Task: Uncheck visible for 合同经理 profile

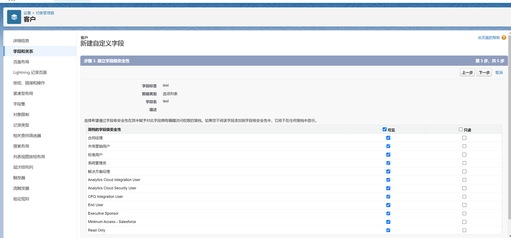Action: pos(388,138)
